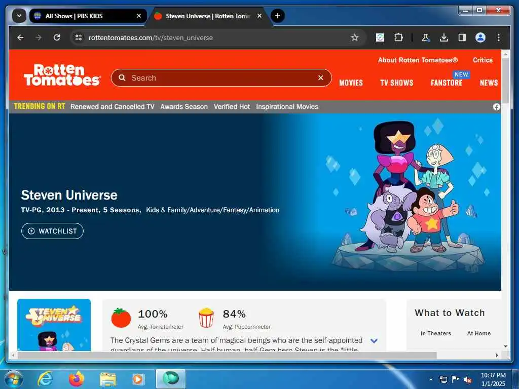Open Windows Explorer folder icon in taskbar

point(107,379)
